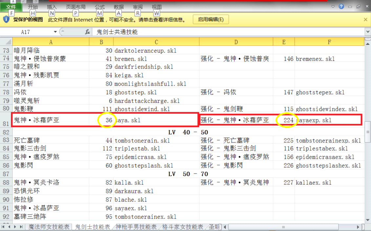Minimize the ribbon with the caret icon
The height and width of the screenshot is (231, 371).
[x=333, y=7]
